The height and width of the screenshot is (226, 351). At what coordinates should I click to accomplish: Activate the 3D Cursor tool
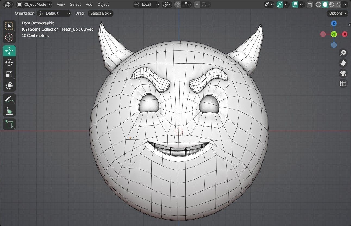coord(9,37)
